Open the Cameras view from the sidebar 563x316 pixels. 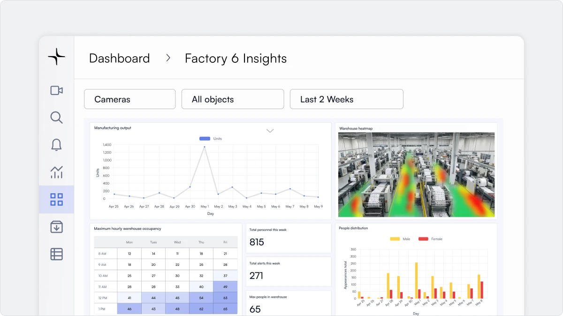56,90
